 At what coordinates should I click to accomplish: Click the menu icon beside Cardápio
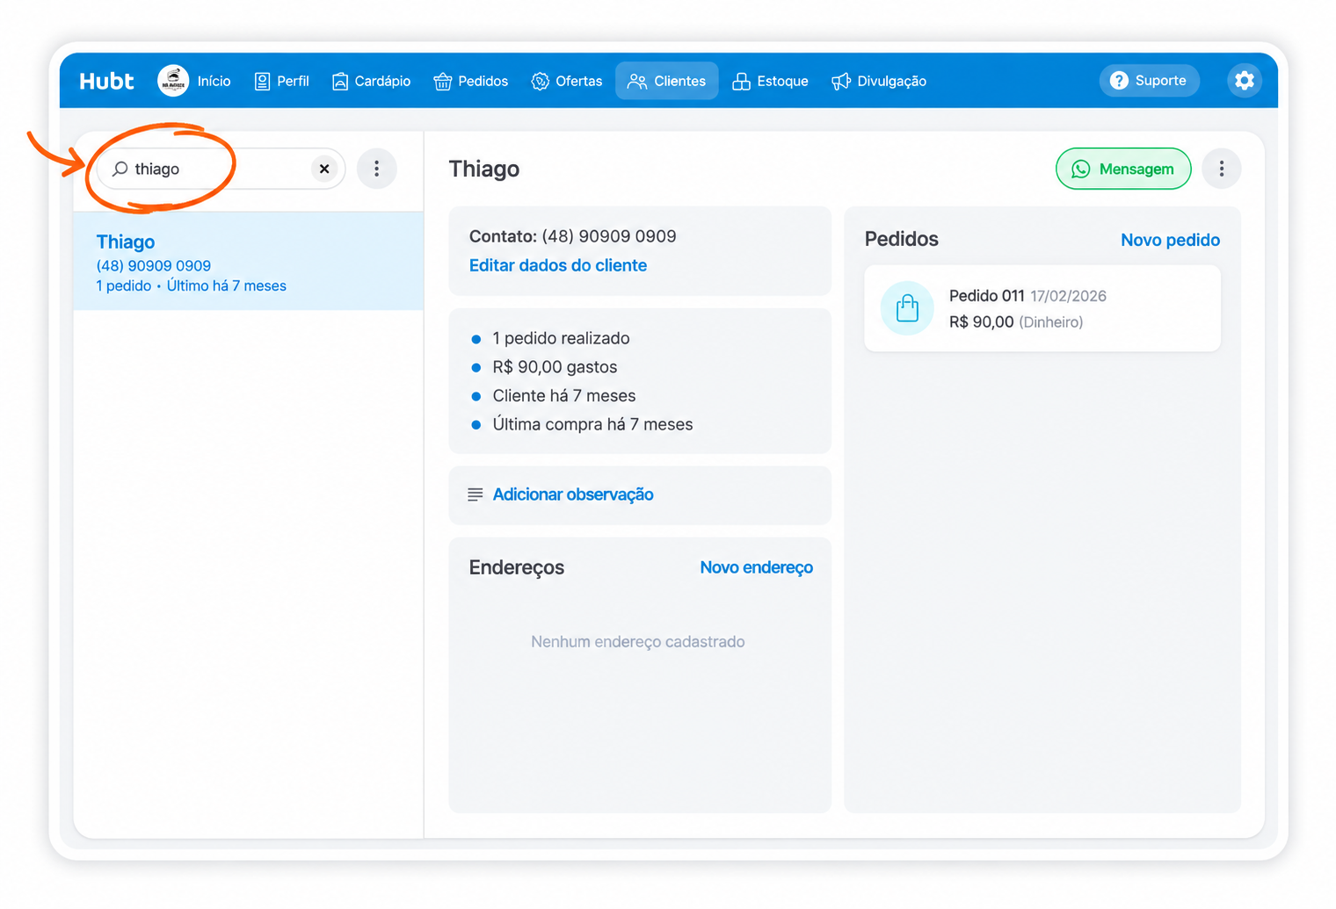[x=340, y=81]
